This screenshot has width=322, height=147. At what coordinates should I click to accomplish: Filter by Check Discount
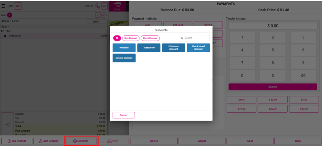(x=150, y=38)
